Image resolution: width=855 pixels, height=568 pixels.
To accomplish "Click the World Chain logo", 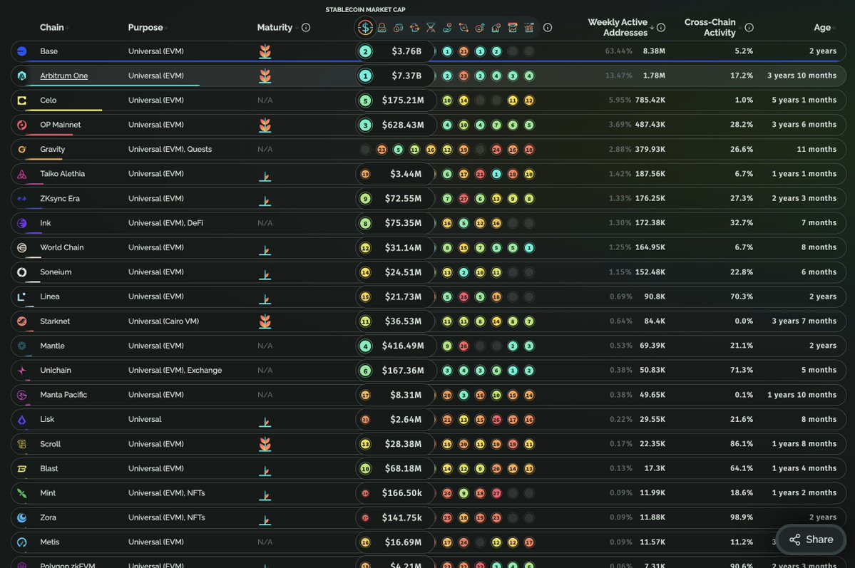I will point(22,247).
